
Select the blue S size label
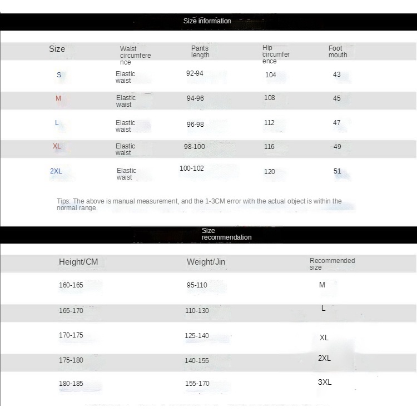click(x=59, y=75)
